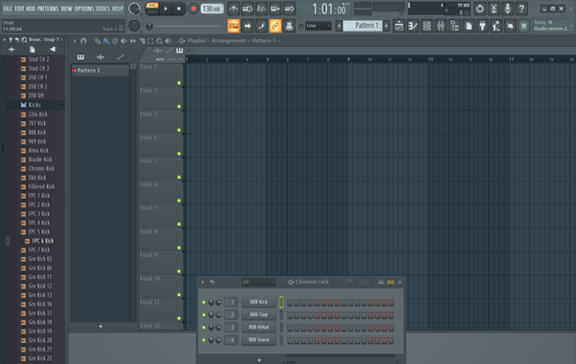Mute Track 5 via its green light
The height and width of the screenshot is (364, 576).
(x=179, y=178)
